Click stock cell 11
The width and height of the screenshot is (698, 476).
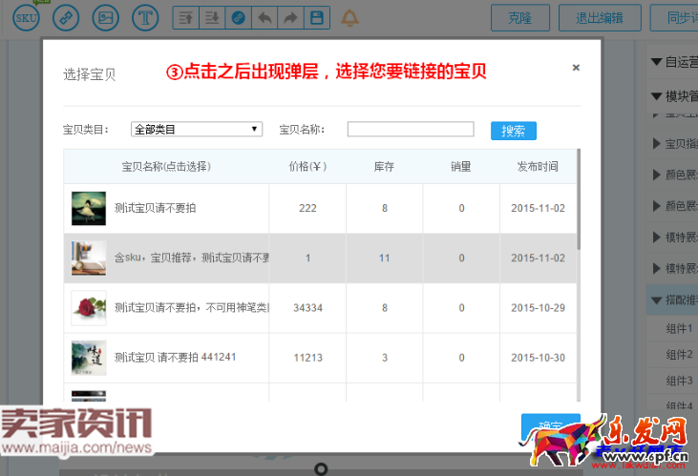coord(384,258)
